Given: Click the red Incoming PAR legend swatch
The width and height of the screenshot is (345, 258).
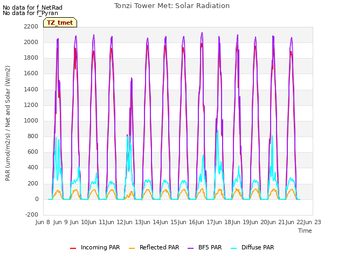Looking at the screenshot, I should pyautogui.click(x=73, y=248).
